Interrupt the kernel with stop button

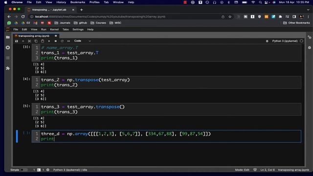point(56,41)
